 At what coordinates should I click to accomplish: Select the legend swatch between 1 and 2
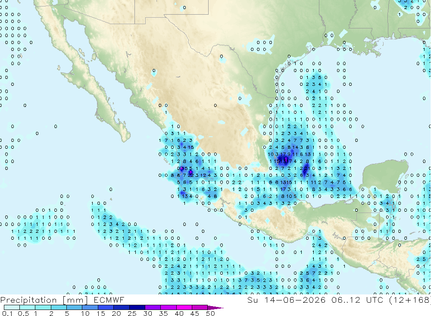coord(43,307)
